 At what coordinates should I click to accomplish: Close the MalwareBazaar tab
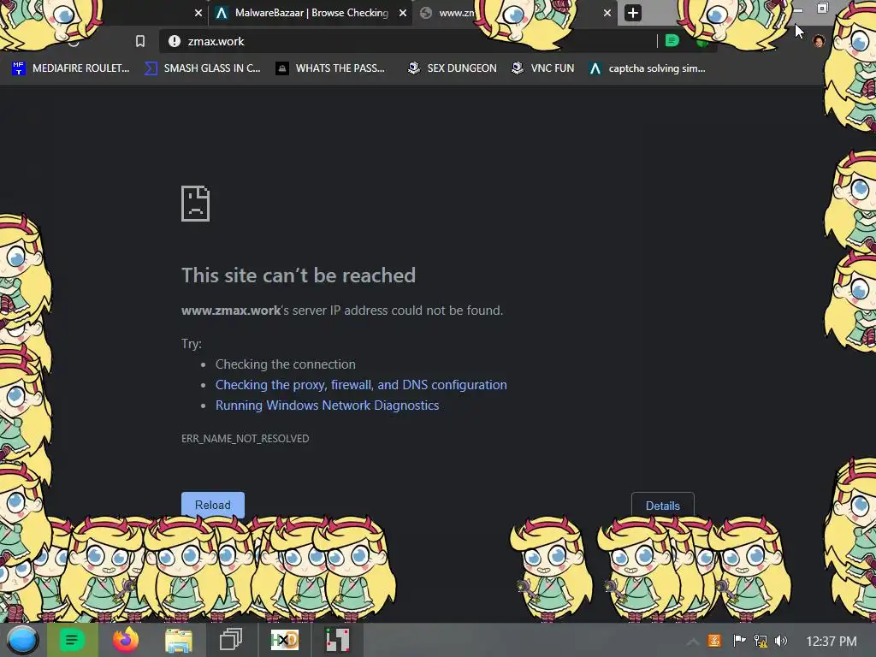402,13
